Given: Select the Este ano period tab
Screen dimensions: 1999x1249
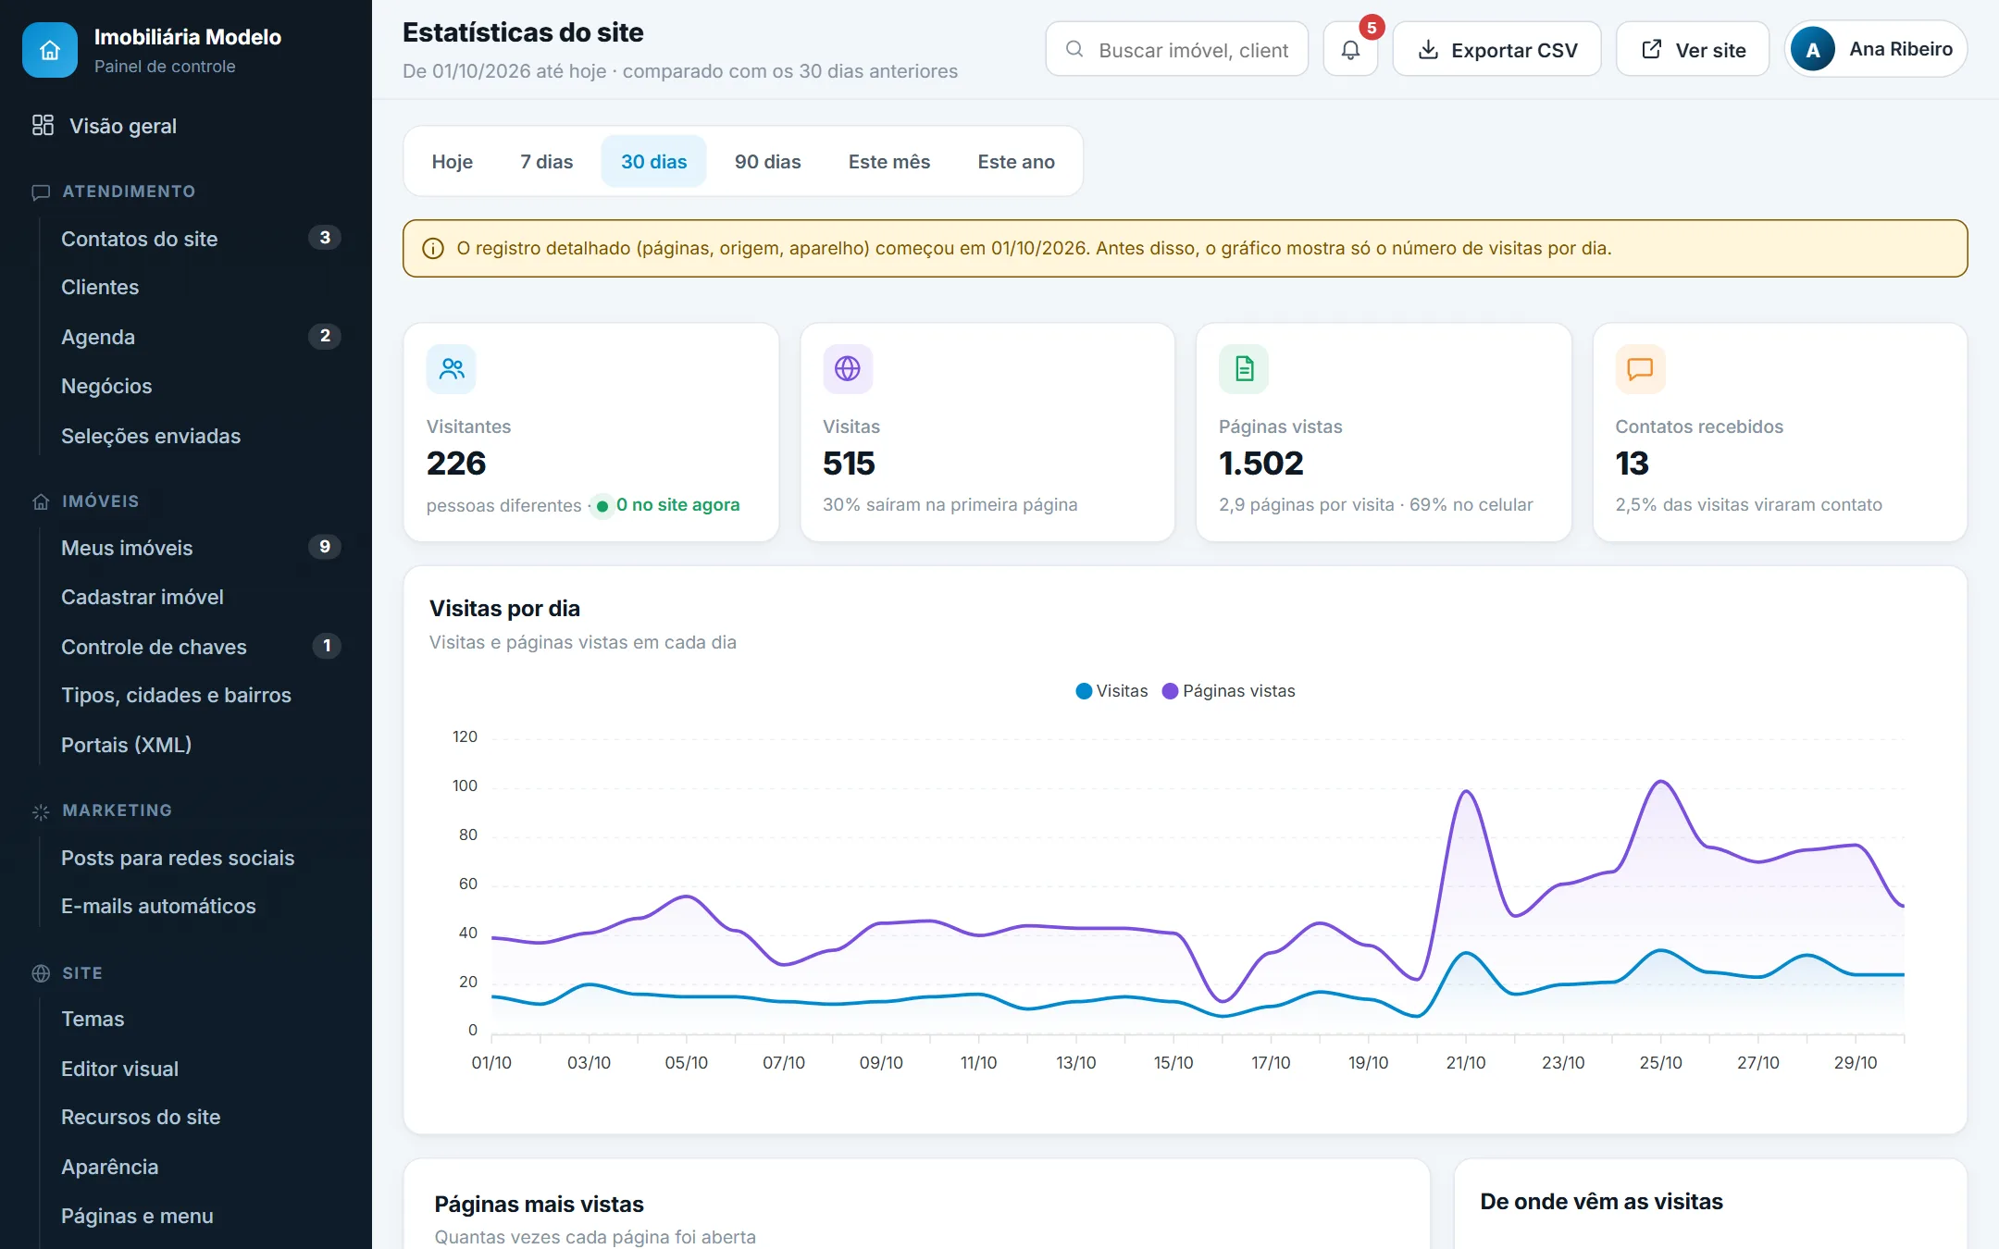Looking at the screenshot, I should click(x=1016, y=161).
